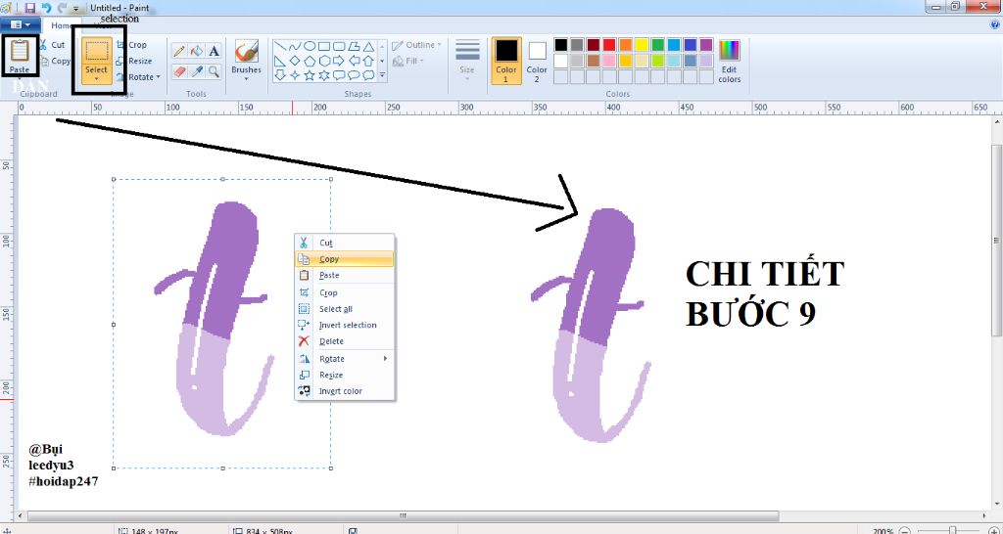The image size is (1003, 534).
Task: Choose Cut in the context menu
Action: click(x=344, y=243)
